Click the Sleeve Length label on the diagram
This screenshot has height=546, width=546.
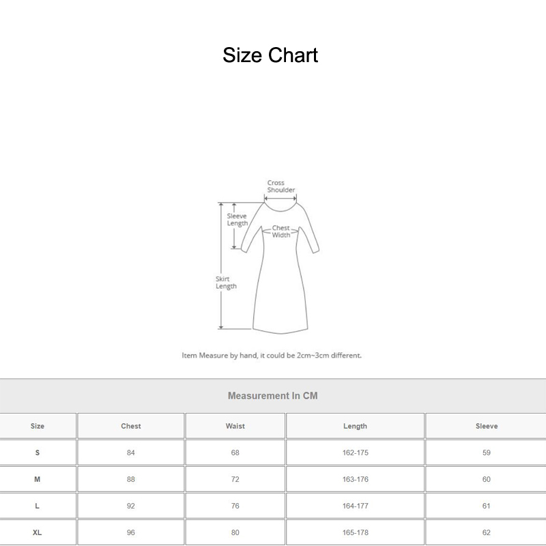[236, 220]
